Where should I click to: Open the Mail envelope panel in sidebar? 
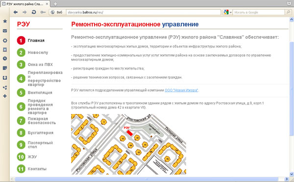click(x=5, y=31)
